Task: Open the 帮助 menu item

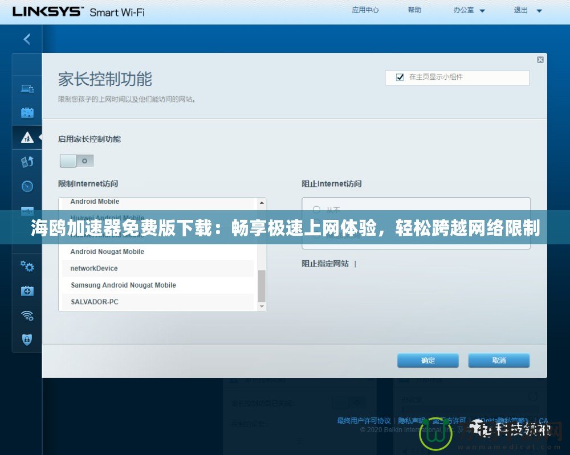Action: (414, 10)
